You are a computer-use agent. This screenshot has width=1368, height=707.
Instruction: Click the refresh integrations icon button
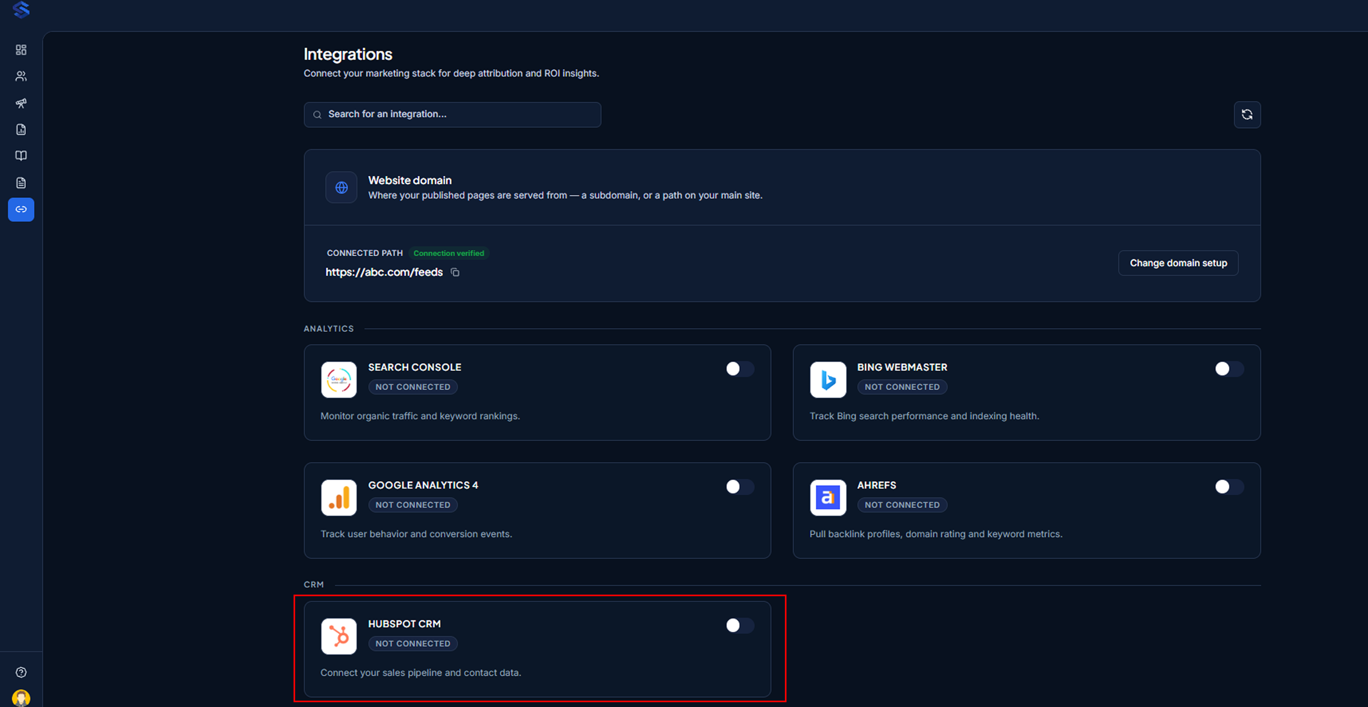pyautogui.click(x=1247, y=115)
